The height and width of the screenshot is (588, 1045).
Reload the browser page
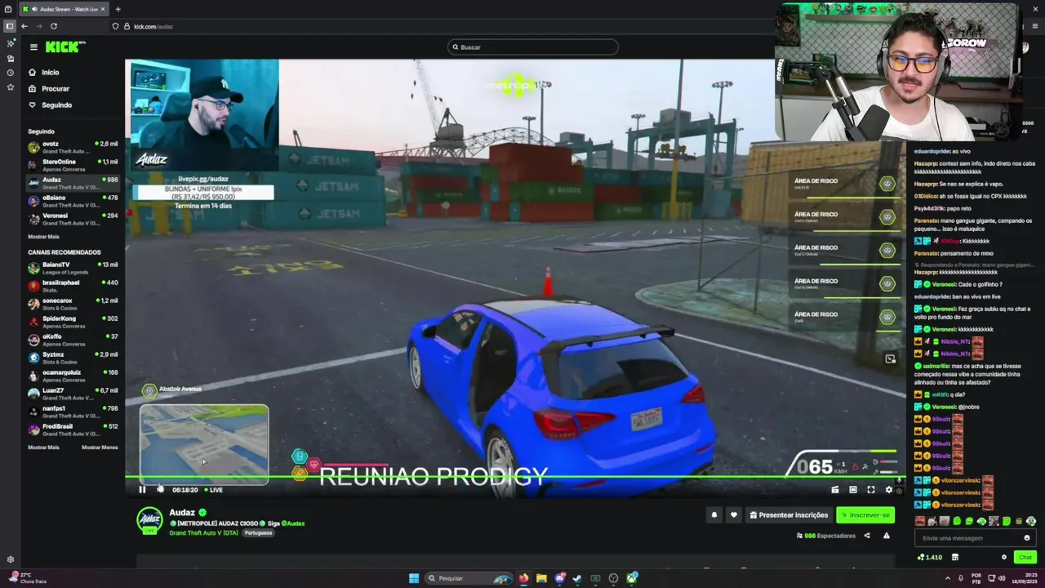[54, 26]
